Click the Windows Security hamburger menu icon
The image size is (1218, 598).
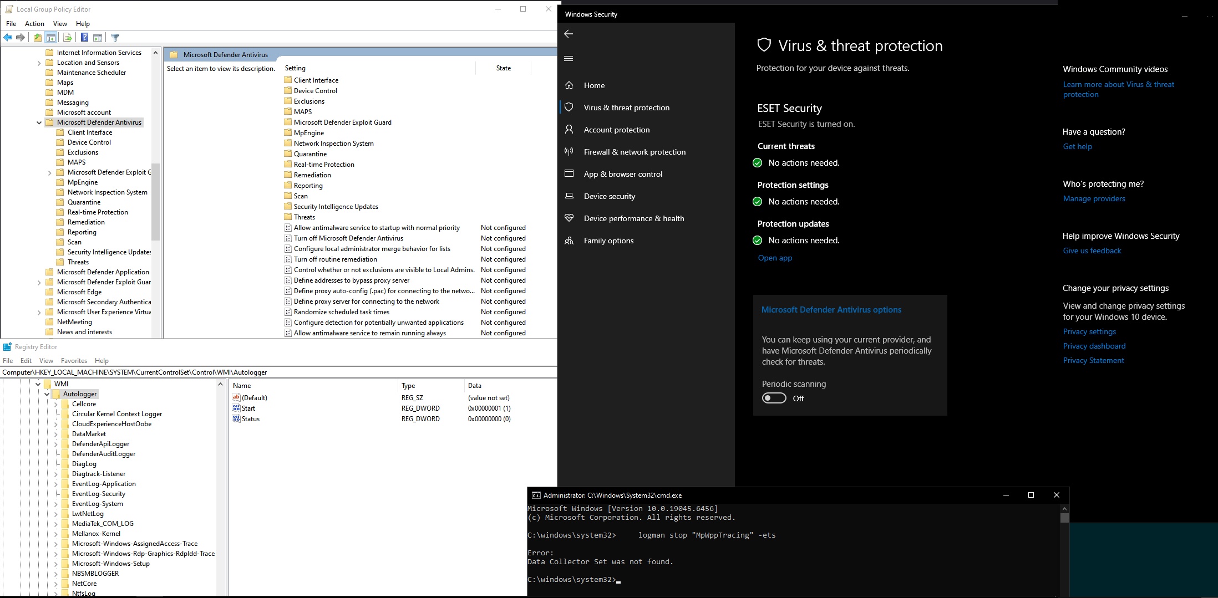coord(569,58)
